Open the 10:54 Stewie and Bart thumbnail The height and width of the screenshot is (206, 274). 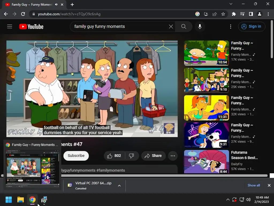(x=206, y=53)
